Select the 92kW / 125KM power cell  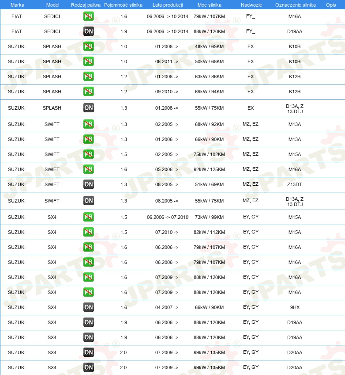pos(209,169)
